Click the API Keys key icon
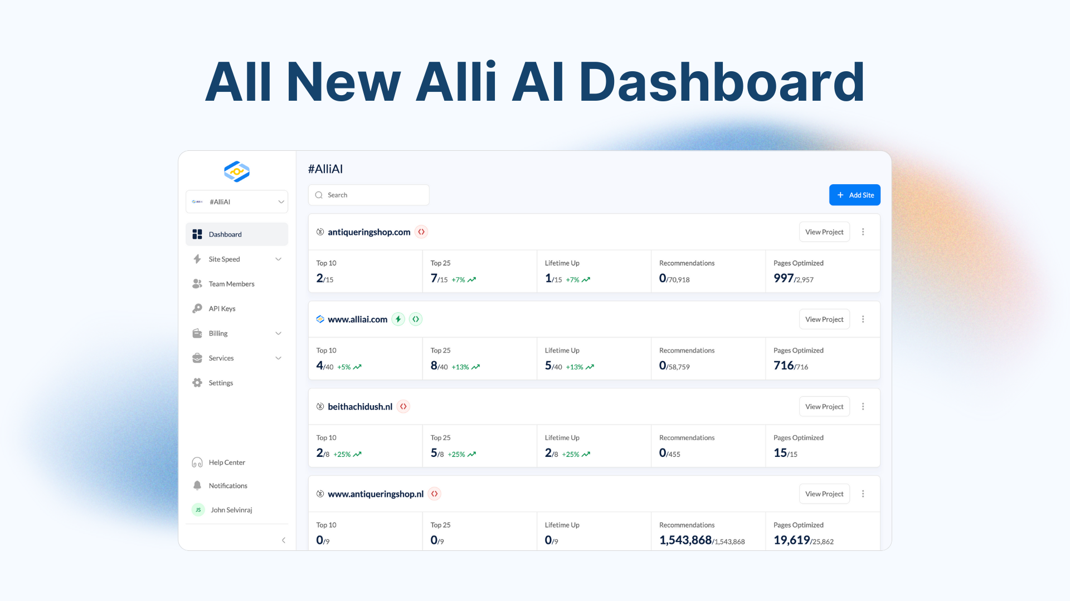Screen dimensions: 1070x601 tap(197, 308)
